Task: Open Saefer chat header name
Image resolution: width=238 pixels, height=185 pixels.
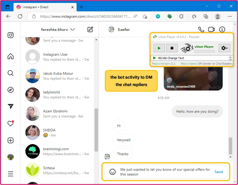Action: pyautogui.click(x=124, y=30)
